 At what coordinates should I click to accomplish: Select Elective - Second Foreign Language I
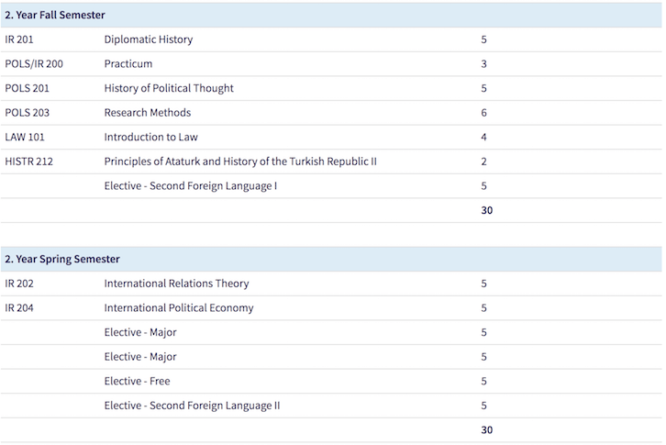pos(191,186)
